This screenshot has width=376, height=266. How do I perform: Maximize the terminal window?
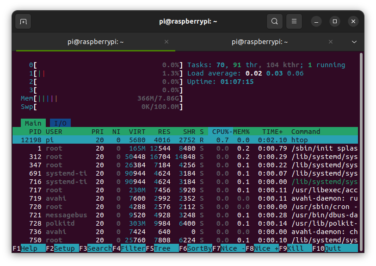pyautogui.click(x=335, y=22)
